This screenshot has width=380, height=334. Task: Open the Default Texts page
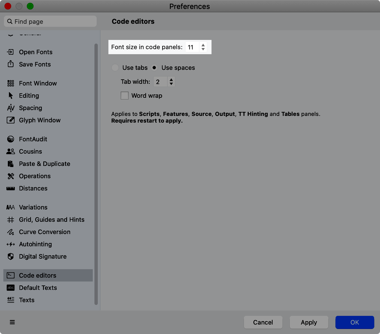pos(48,288)
